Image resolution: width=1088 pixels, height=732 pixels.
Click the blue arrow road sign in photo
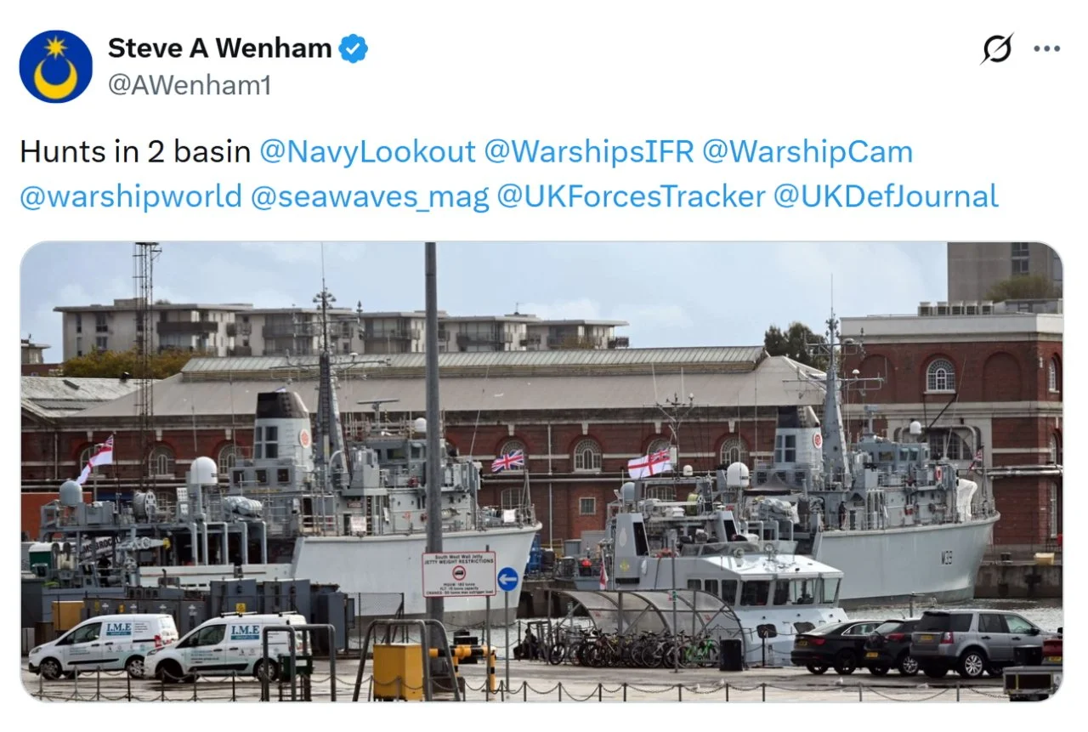[x=507, y=579]
